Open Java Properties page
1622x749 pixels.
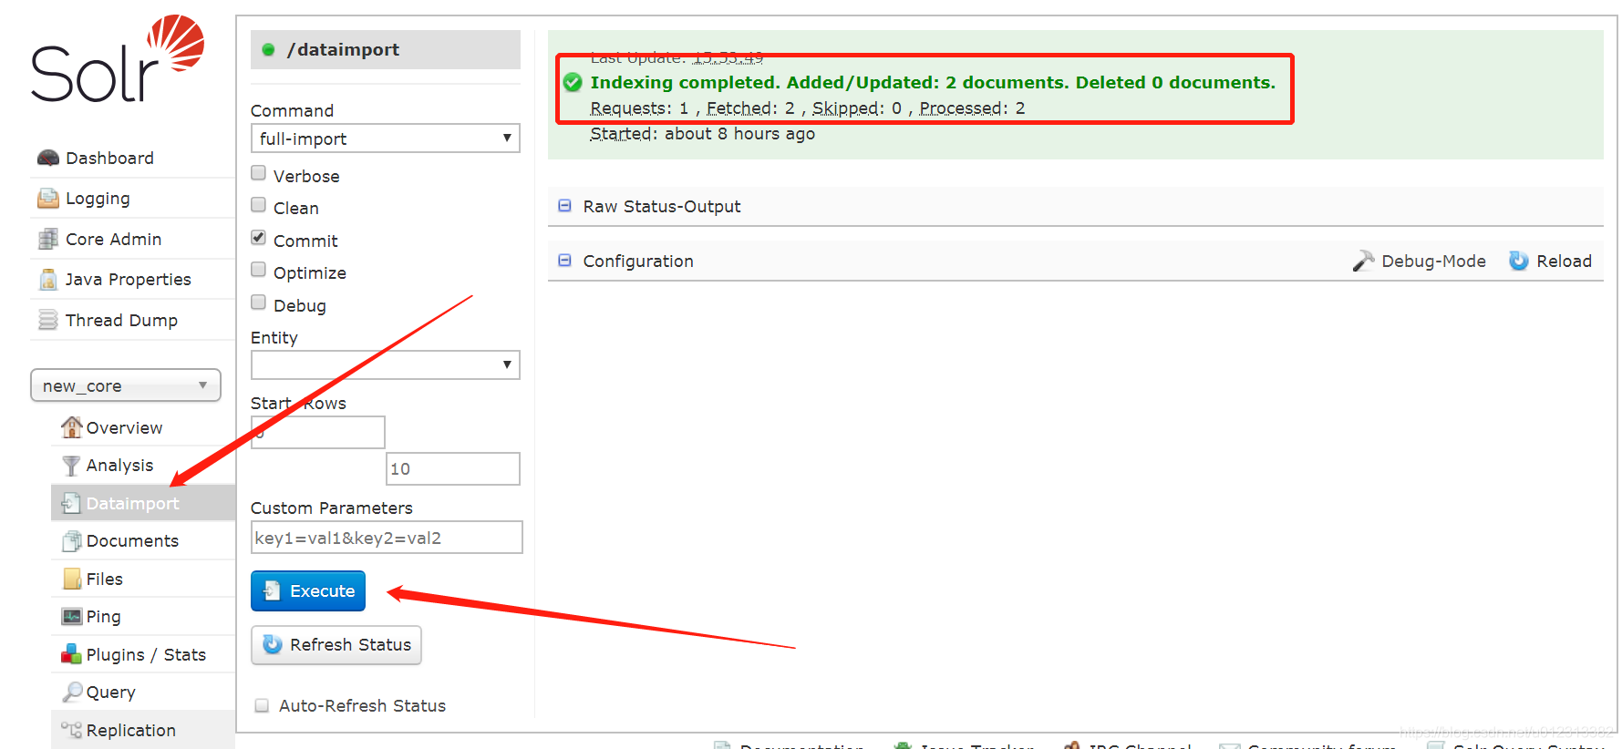pos(128,280)
